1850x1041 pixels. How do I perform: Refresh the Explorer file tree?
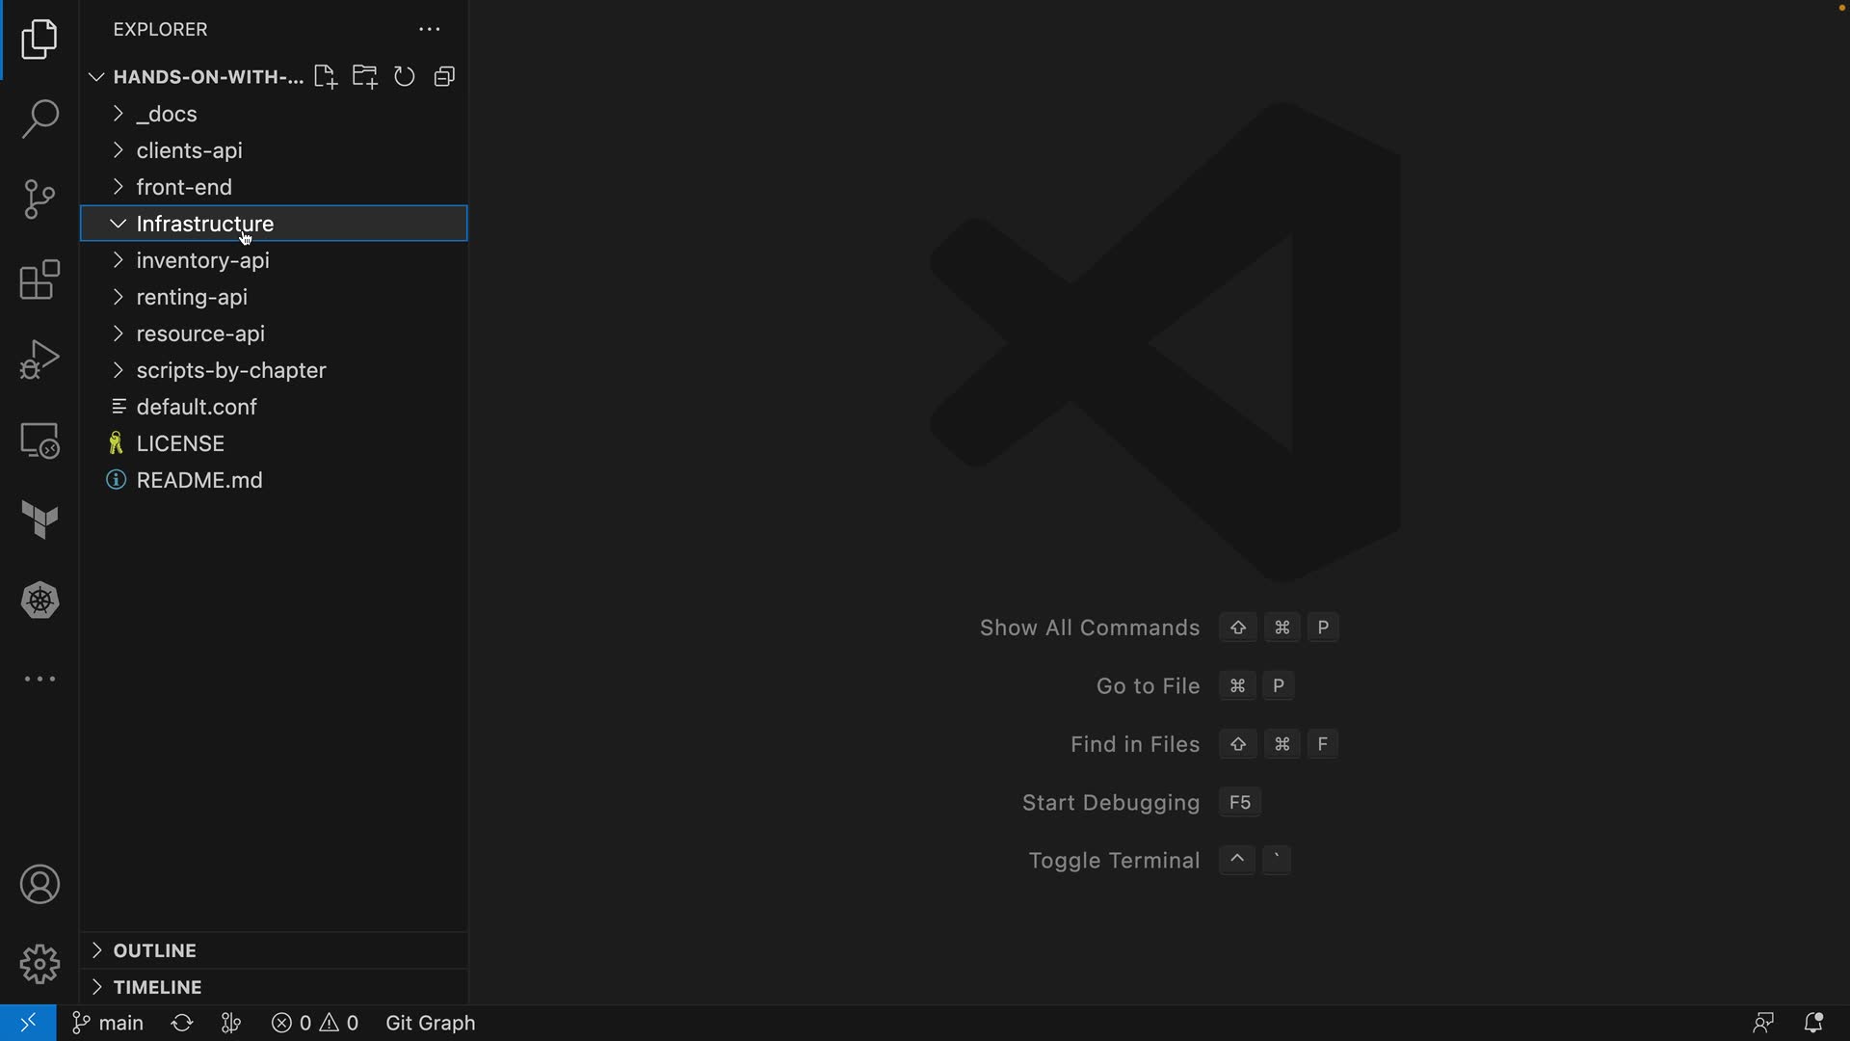[405, 77]
